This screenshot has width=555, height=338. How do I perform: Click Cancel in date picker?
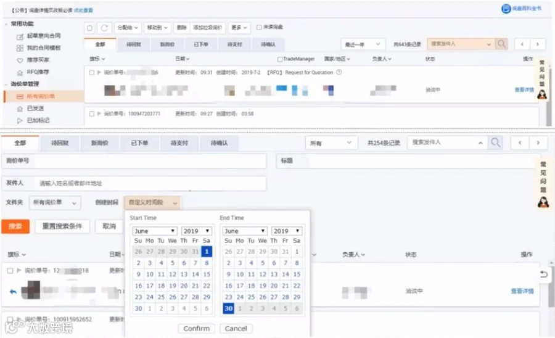pyautogui.click(x=236, y=329)
